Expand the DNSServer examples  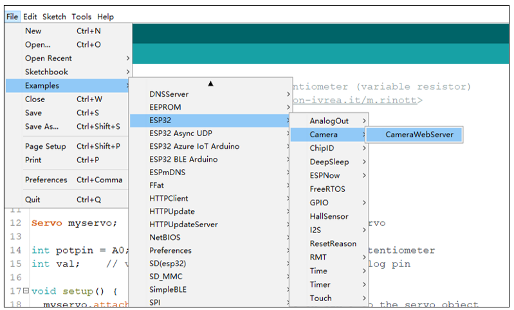(x=210, y=94)
